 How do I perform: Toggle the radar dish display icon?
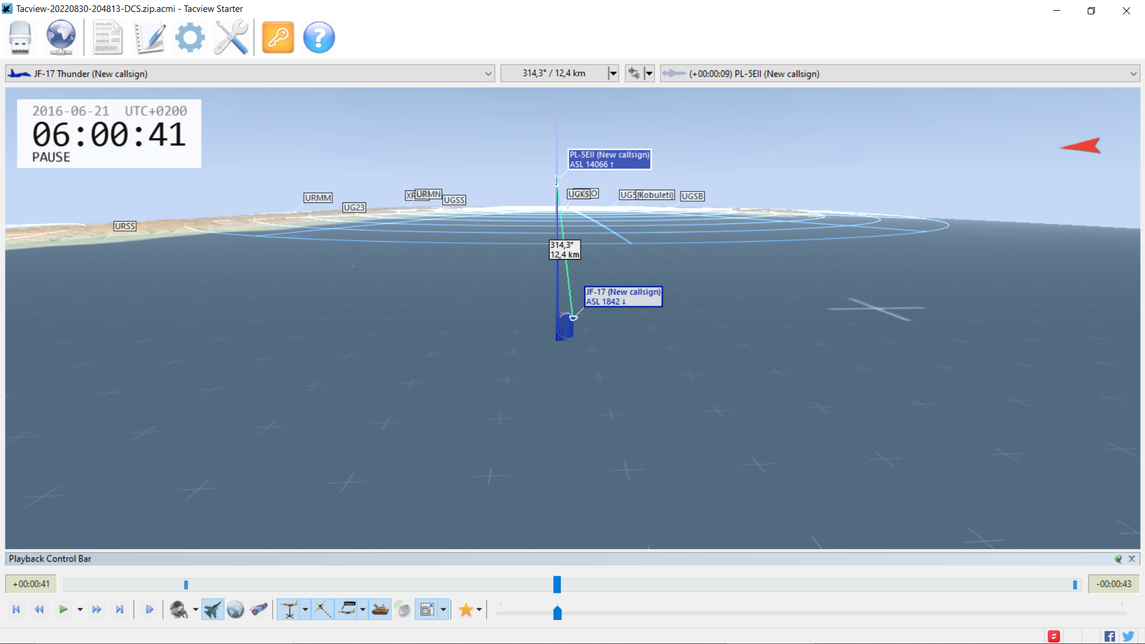[x=403, y=609]
